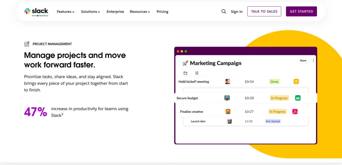Image resolution: width=342 pixels, height=165 pixels.
Task: Expand the Resources dropdown menu
Action: (x=140, y=12)
